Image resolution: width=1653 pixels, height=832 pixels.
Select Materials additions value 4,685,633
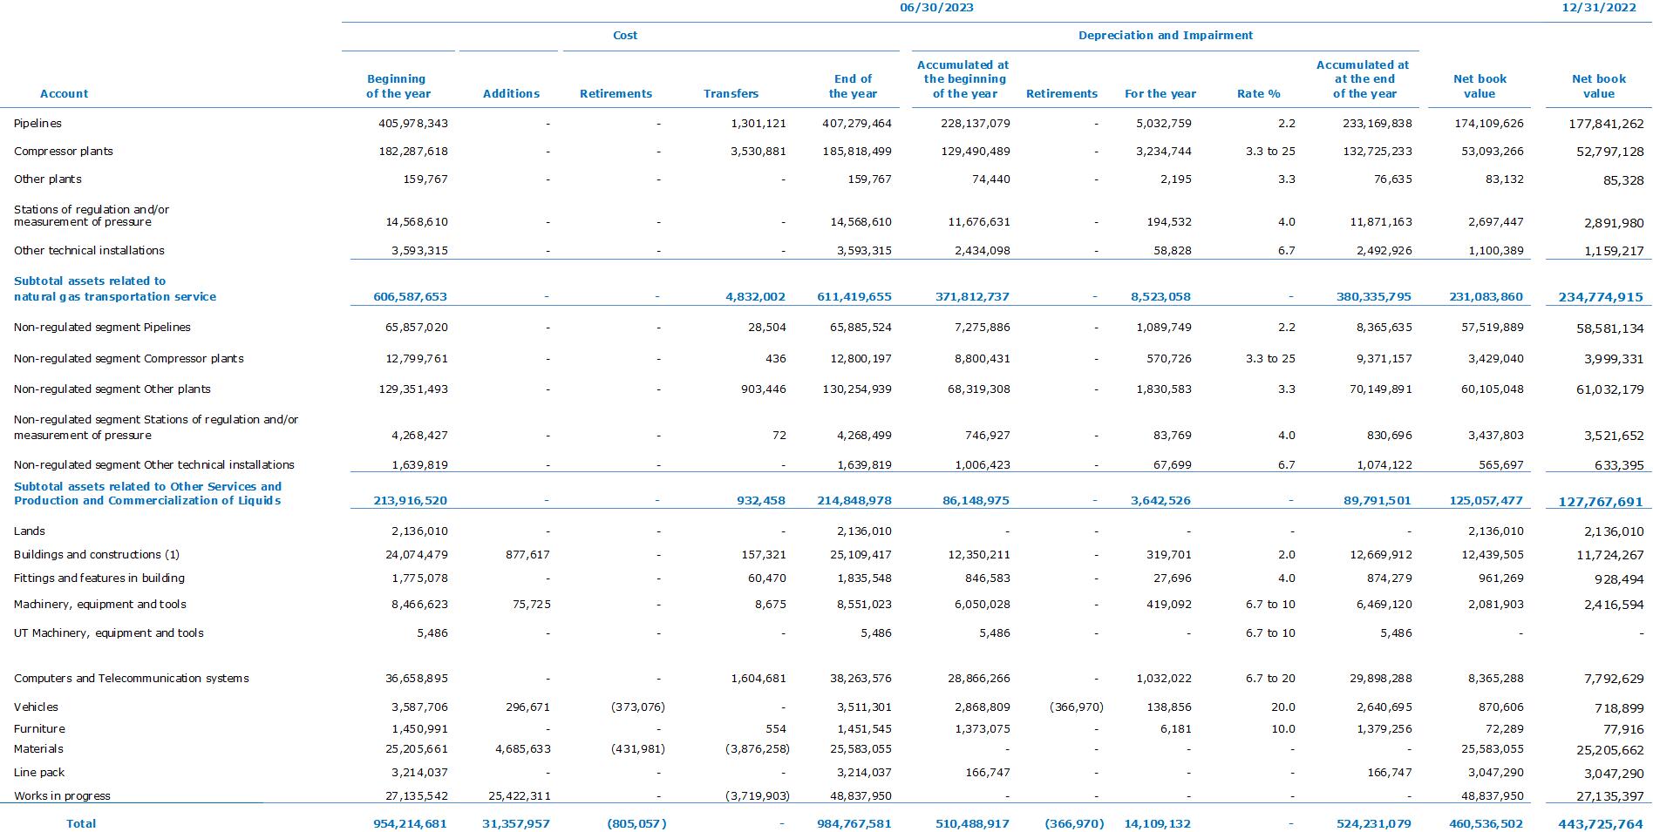coord(522,749)
